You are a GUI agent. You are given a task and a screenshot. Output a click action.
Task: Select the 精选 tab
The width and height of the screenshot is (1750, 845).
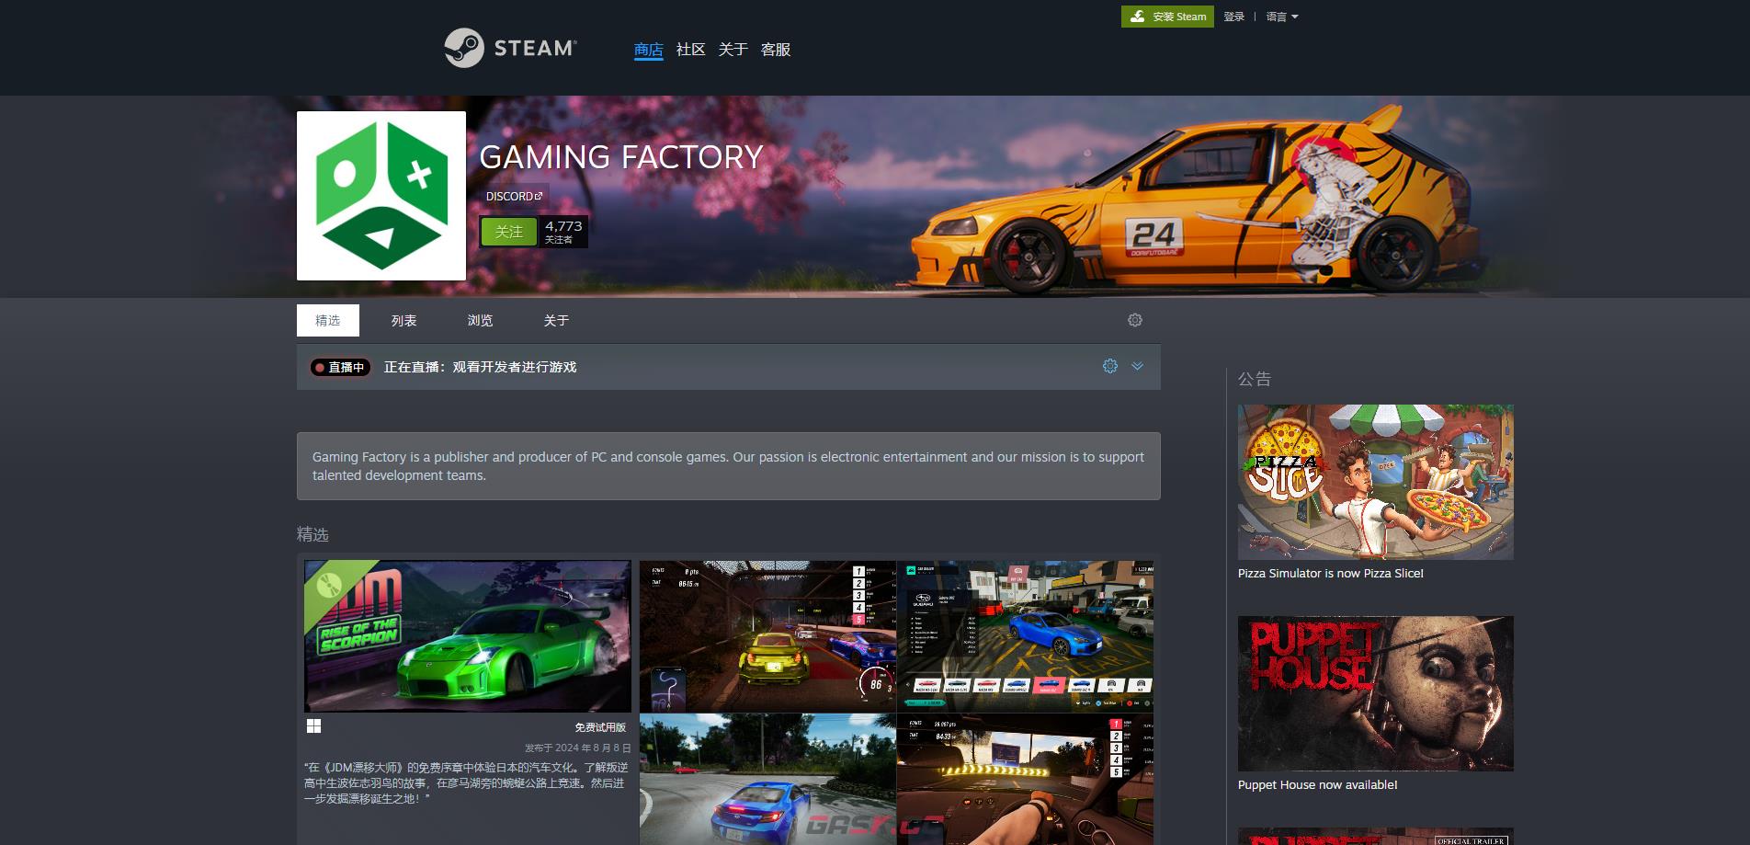coord(328,321)
